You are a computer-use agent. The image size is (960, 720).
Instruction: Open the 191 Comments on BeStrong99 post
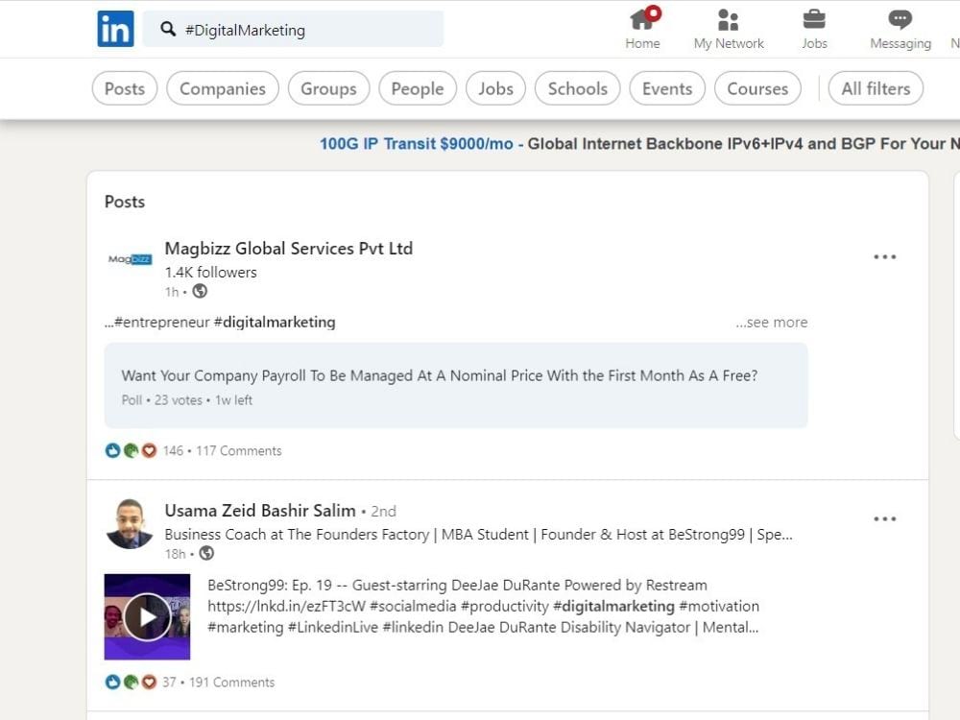point(231,682)
